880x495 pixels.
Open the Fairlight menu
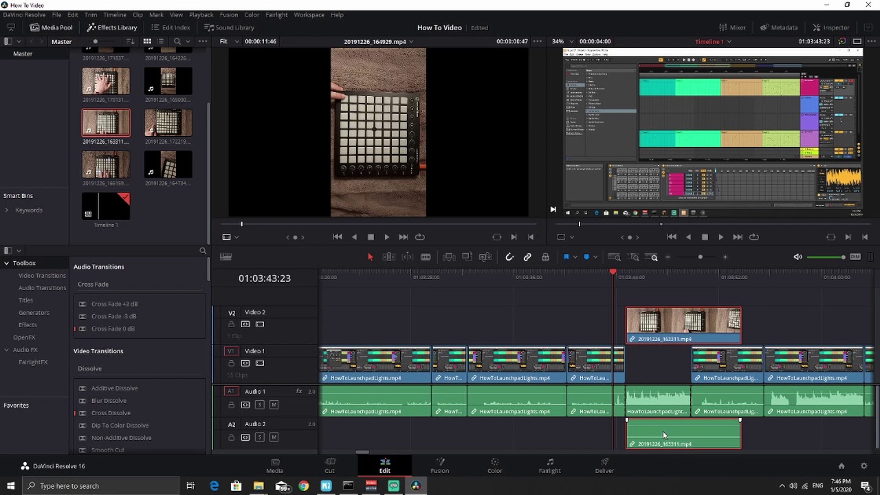click(x=276, y=14)
